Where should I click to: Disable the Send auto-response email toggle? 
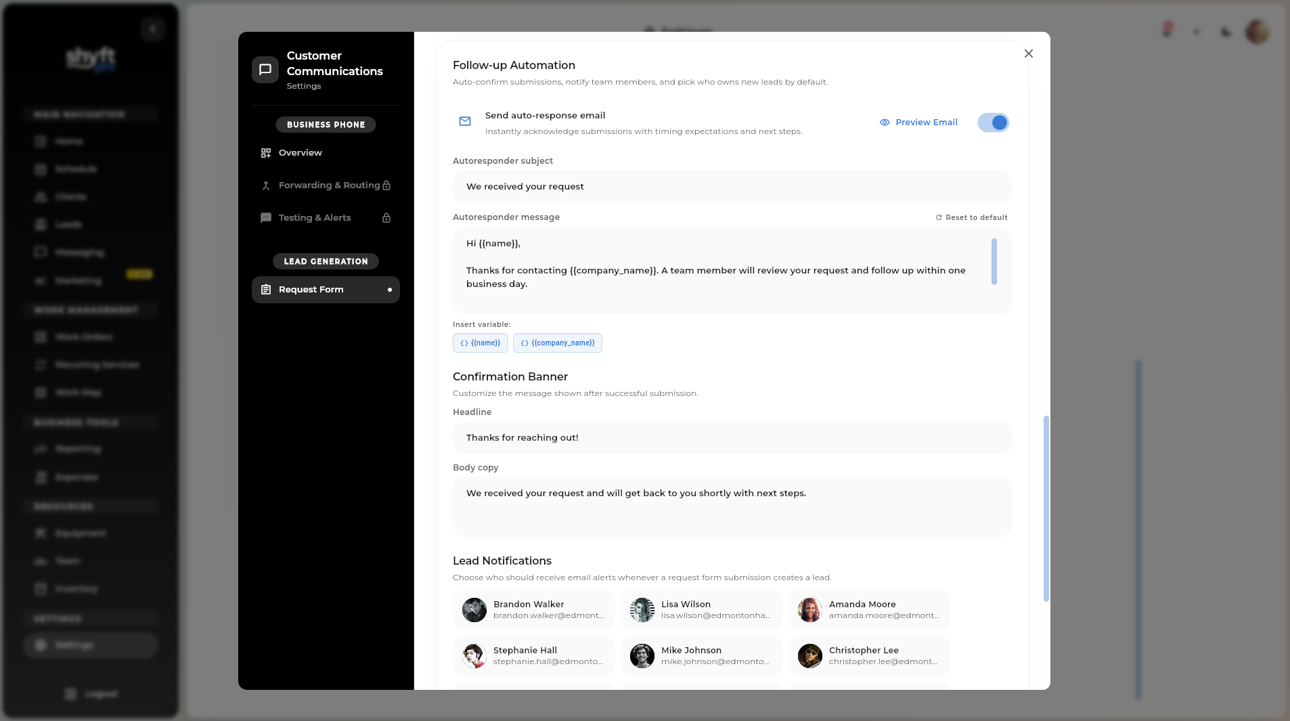tap(992, 123)
